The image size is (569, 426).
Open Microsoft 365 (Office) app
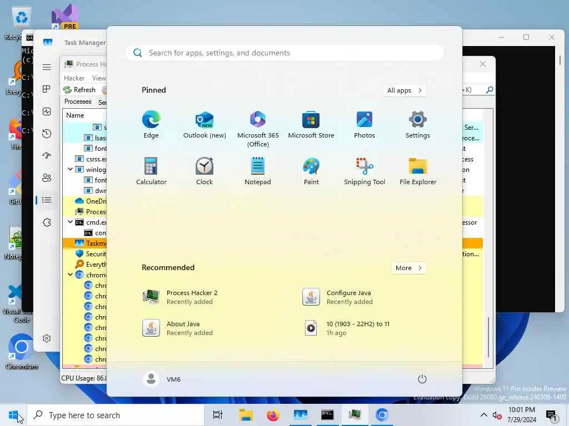click(258, 129)
